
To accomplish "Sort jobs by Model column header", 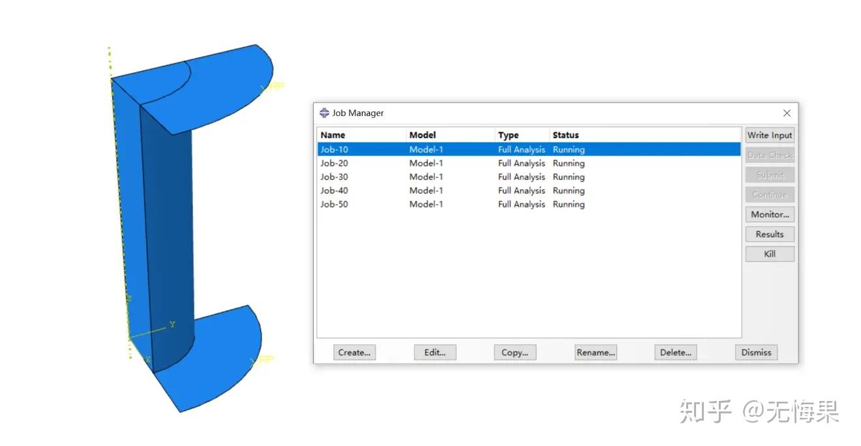I will [451, 135].
